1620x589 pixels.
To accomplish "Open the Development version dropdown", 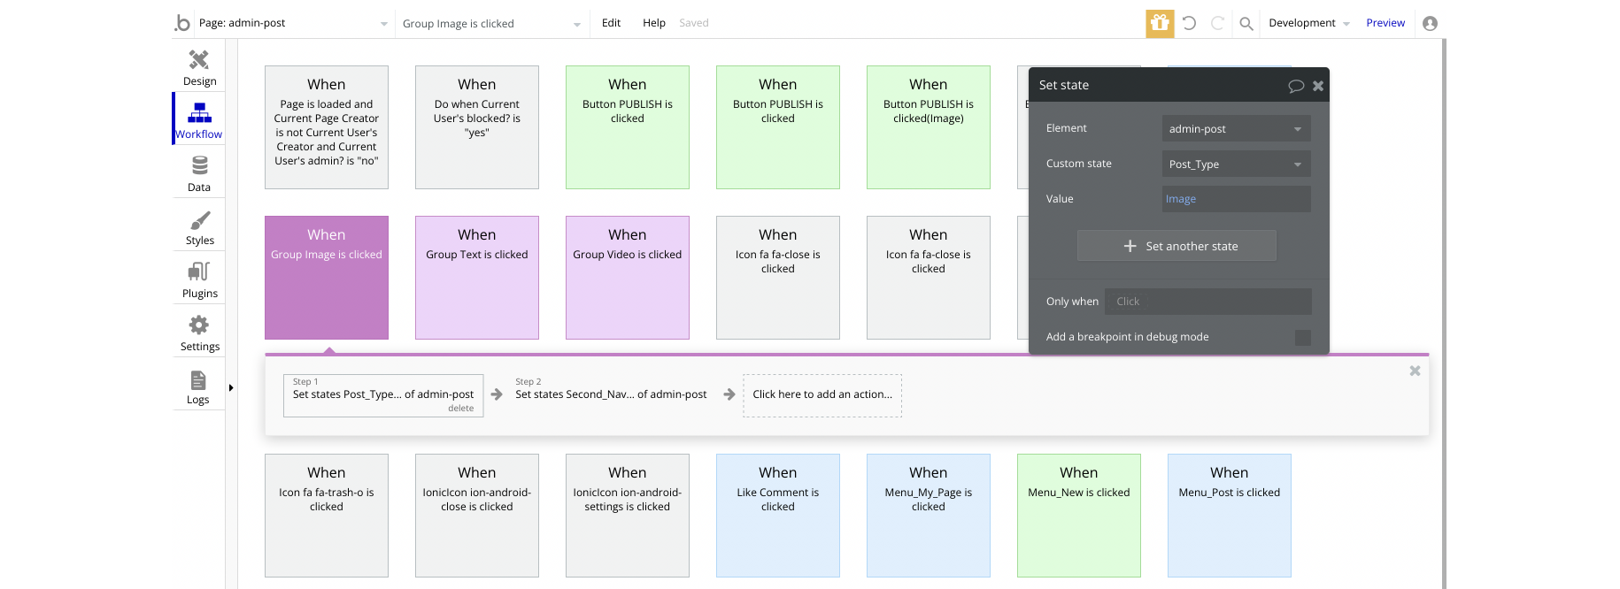I will coord(1308,23).
